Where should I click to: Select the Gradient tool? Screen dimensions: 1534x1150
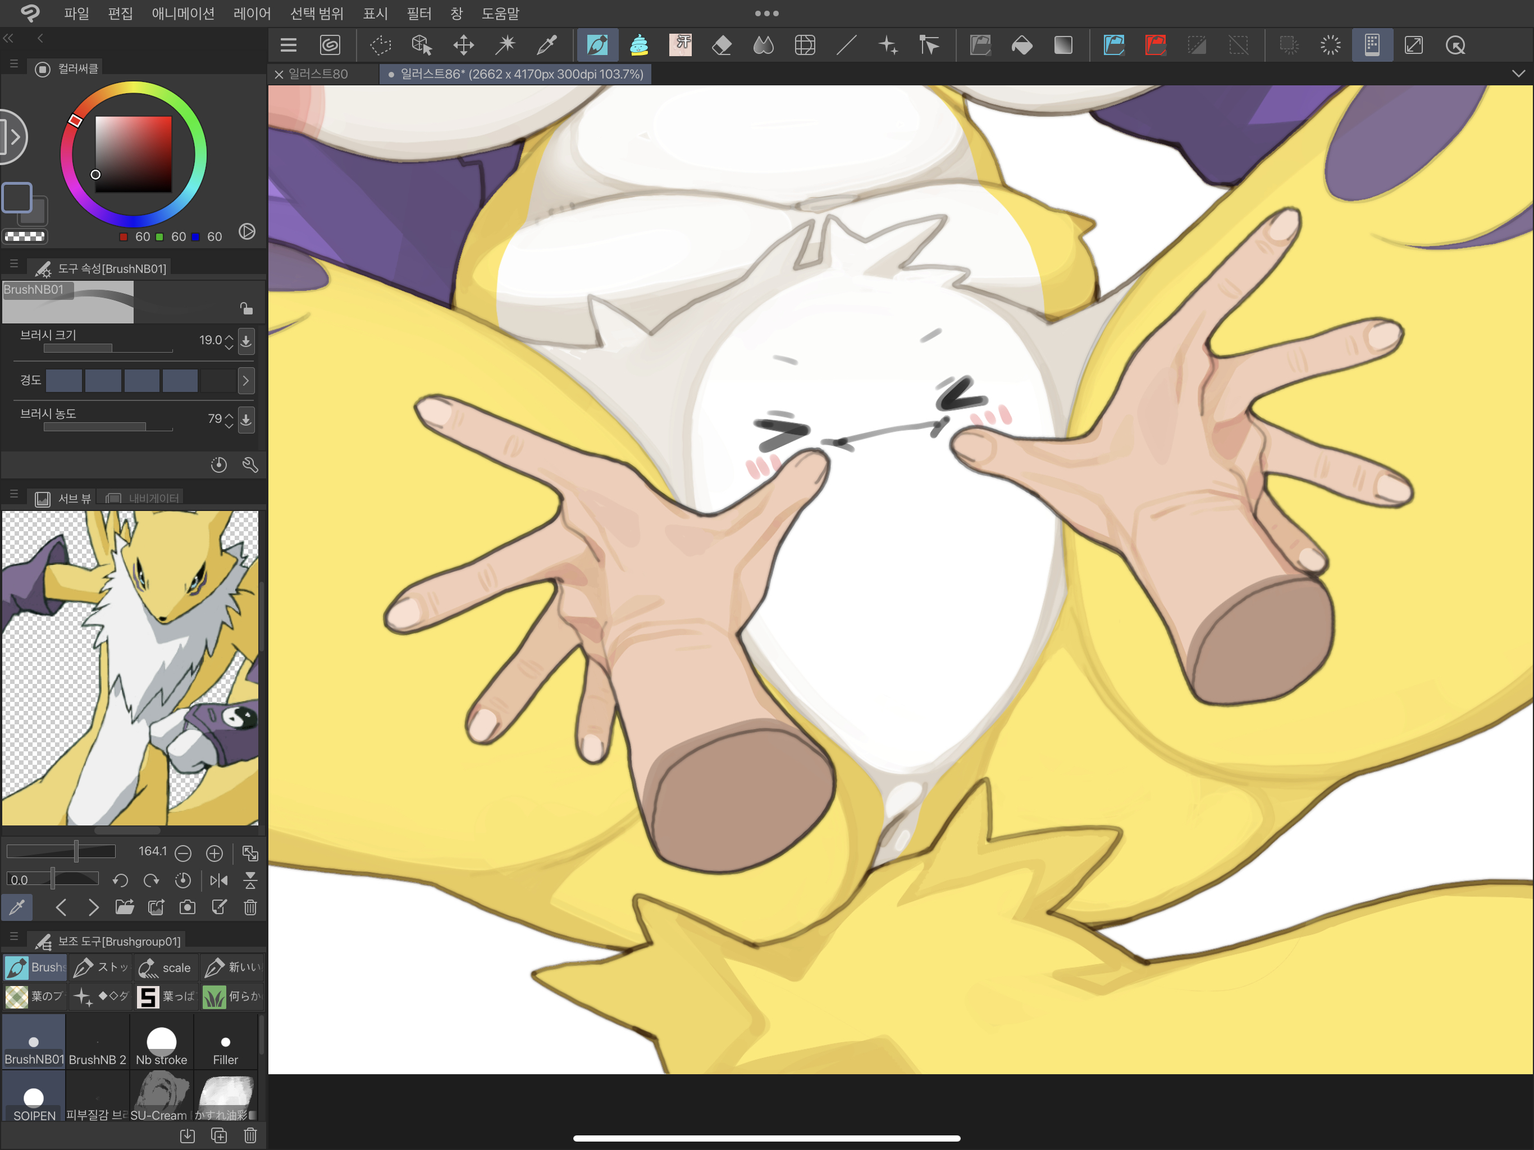1063,46
